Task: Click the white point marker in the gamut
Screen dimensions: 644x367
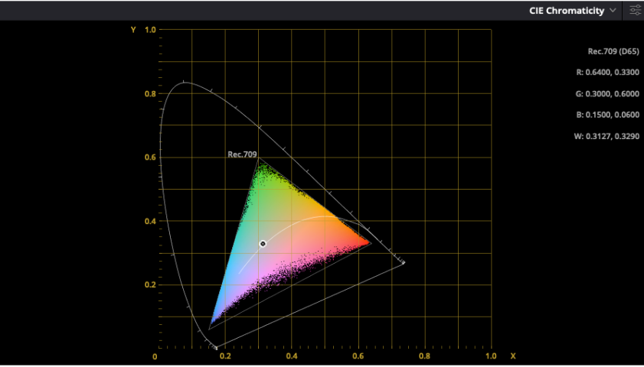Action: coord(263,244)
